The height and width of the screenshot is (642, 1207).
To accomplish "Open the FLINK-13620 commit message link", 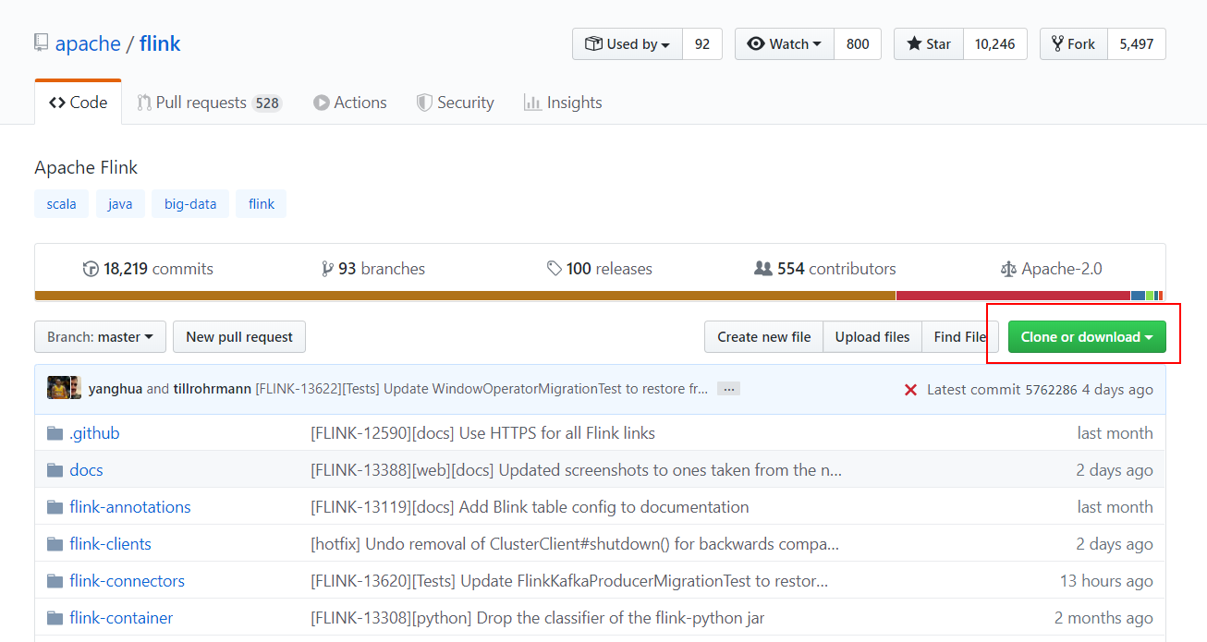I will [569, 581].
